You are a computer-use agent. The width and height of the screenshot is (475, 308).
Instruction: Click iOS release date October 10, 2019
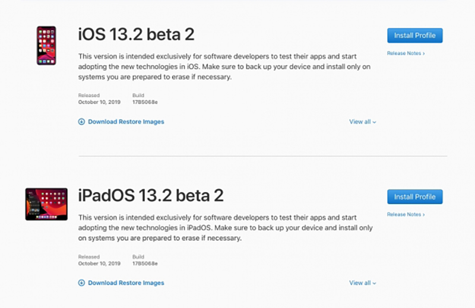[x=99, y=102]
